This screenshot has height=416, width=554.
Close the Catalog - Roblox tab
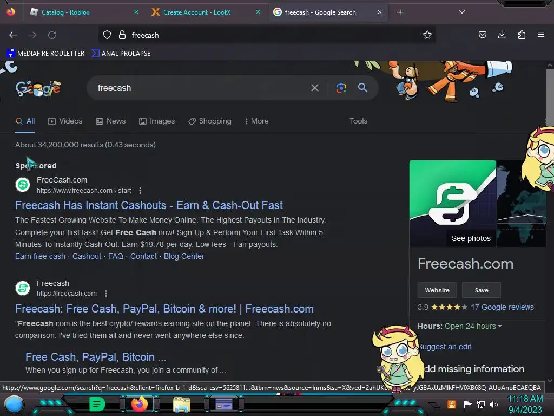click(136, 12)
